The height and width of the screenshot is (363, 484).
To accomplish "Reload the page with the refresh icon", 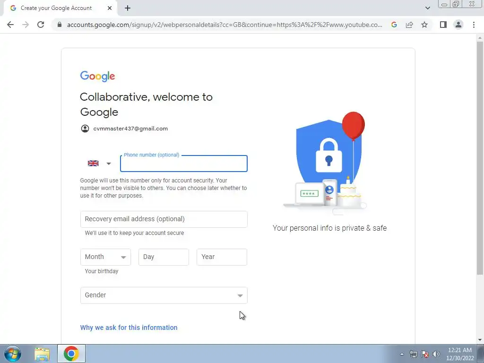I will [41, 25].
